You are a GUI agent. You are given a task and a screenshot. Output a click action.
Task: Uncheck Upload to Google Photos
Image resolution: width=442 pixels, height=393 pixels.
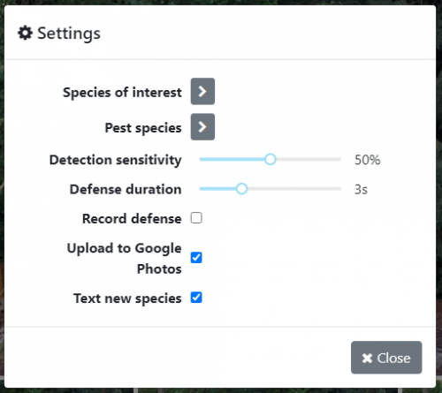click(196, 258)
